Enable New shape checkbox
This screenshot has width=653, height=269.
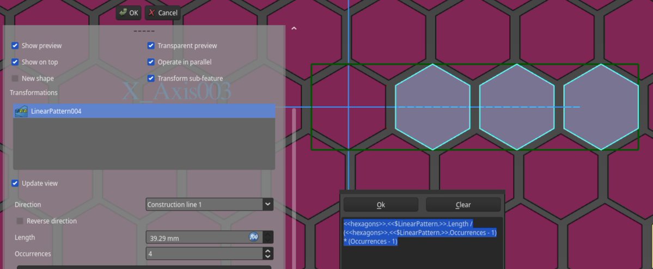click(15, 78)
